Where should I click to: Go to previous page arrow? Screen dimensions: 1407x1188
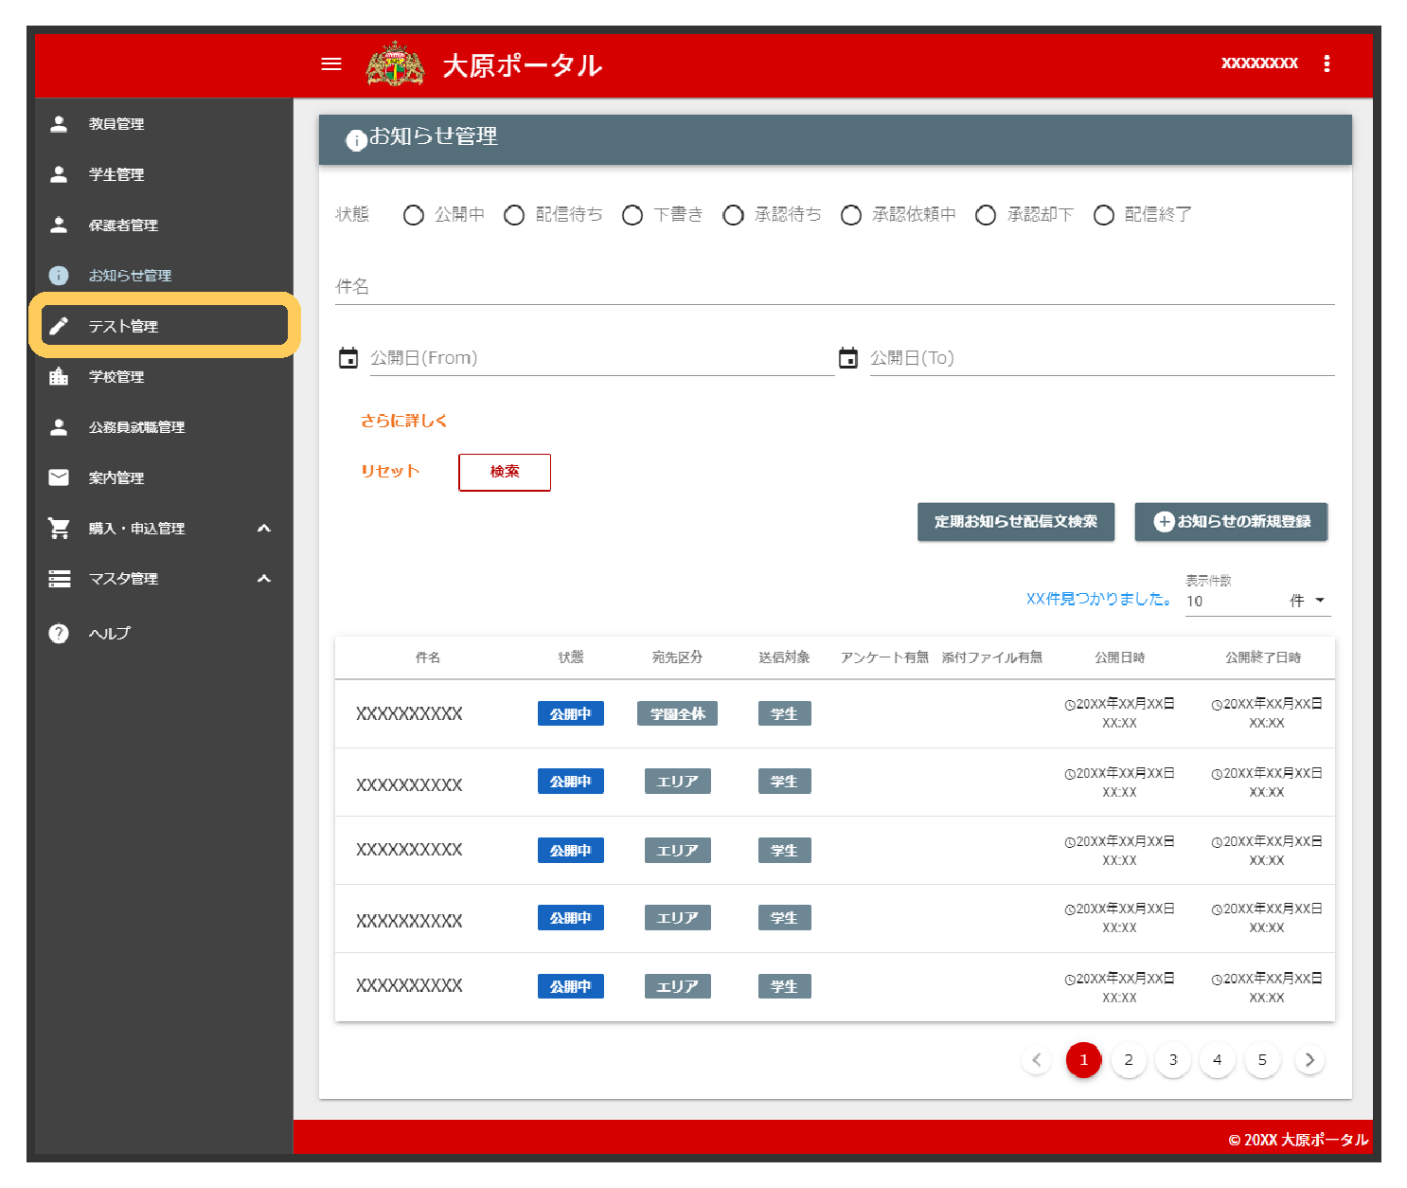(1037, 1060)
